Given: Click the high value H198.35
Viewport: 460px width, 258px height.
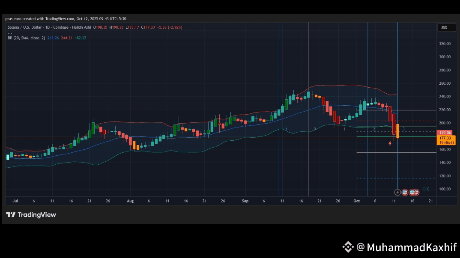Looking at the screenshot, I should pyautogui.click(x=116, y=27).
